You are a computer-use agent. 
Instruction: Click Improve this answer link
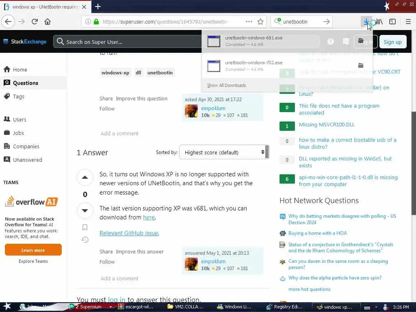pyautogui.click(x=140, y=251)
